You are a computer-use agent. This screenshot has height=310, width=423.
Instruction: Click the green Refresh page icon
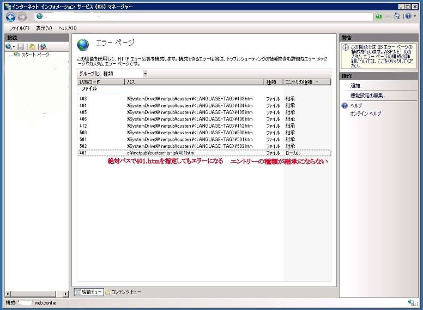(x=379, y=16)
